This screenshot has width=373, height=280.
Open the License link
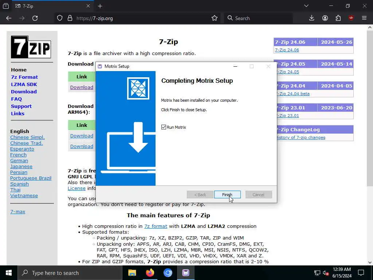tap(76, 188)
